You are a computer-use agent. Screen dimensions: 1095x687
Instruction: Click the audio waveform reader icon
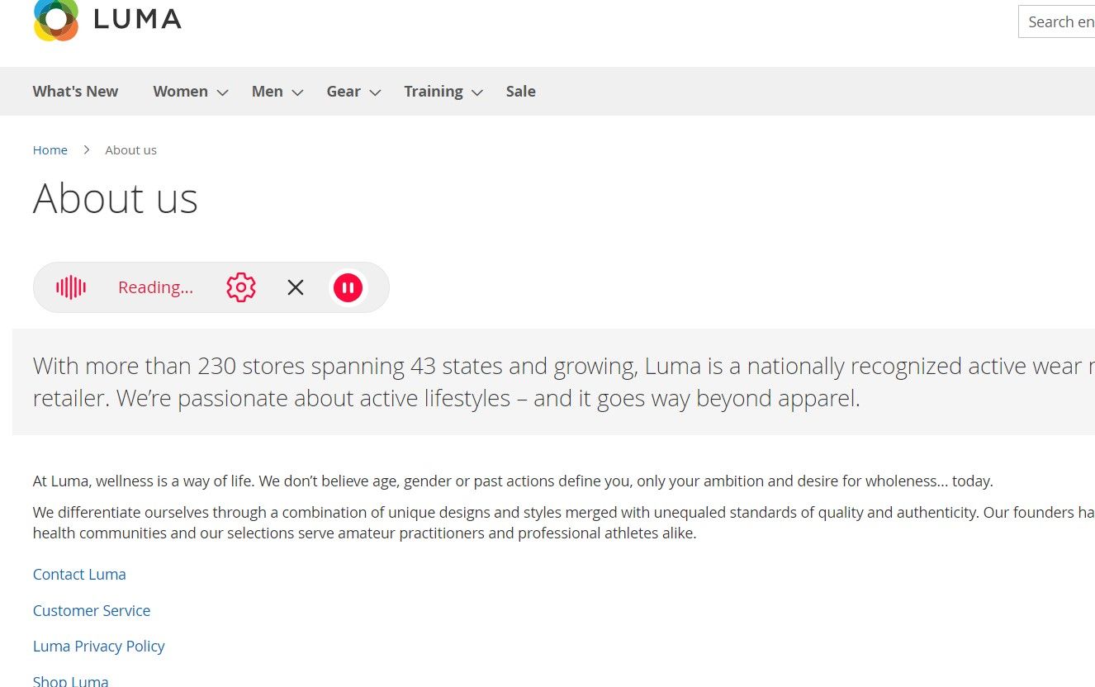click(71, 287)
